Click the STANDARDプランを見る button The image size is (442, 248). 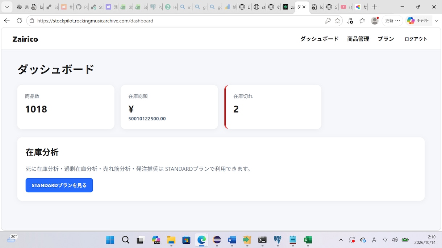tap(59, 185)
